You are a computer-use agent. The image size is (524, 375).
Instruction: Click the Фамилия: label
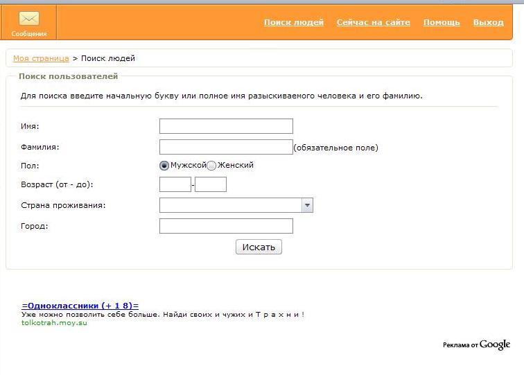click(x=40, y=147)
